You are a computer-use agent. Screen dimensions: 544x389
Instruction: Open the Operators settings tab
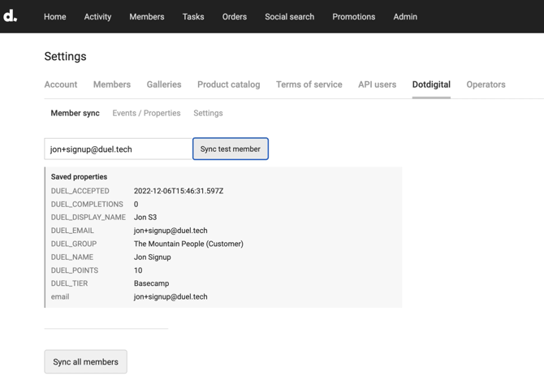click(x=486, y=84)
